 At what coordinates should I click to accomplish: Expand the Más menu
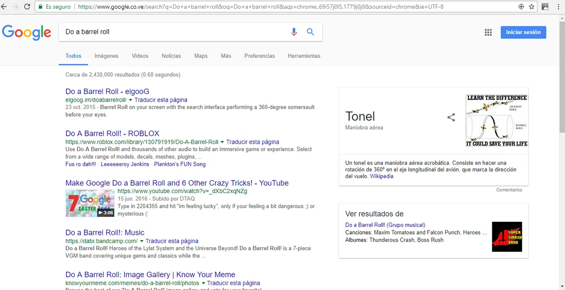tap(226, 56)
